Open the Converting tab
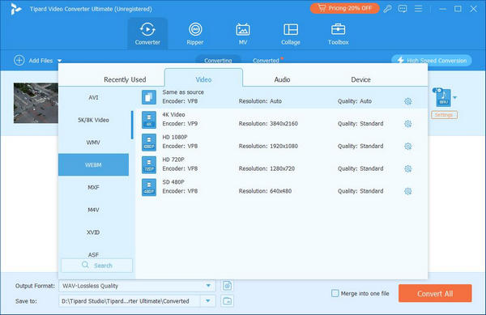The width and height of the screenshot is (486, 315). coord(218,60)
